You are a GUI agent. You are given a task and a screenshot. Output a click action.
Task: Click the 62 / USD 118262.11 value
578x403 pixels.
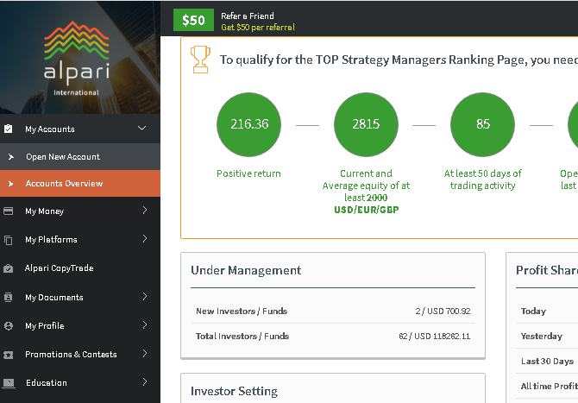point(435,337)
